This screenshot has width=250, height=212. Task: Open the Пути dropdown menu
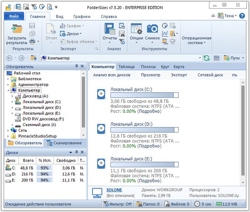pyautogui.click(x=235, y=58)
